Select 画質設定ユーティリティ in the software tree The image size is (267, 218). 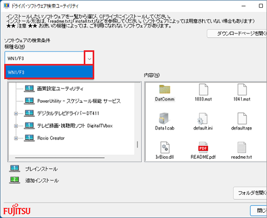(60, 89)
